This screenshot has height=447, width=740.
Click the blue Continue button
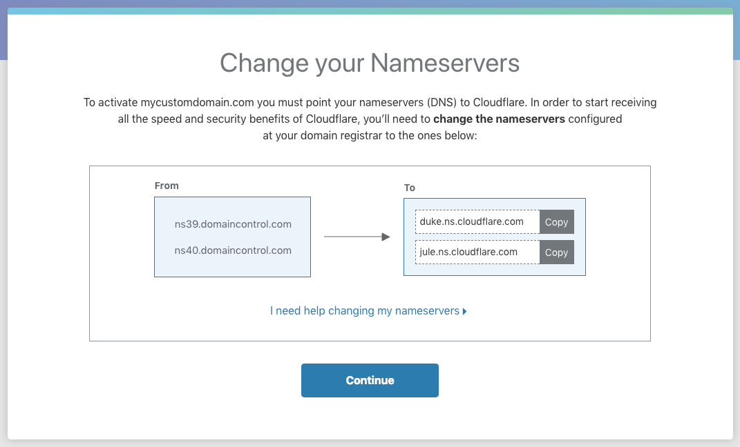click(370, 380)
